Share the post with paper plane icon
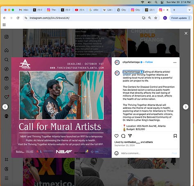This screenshot has height=186, width=194. point(130,136)
